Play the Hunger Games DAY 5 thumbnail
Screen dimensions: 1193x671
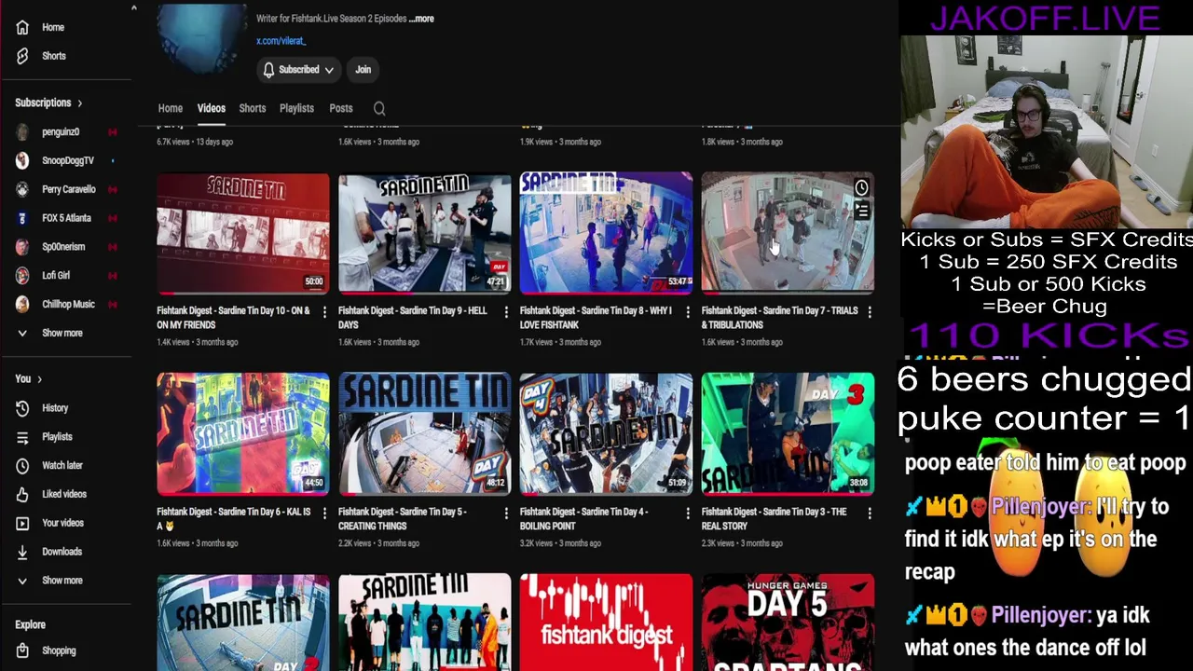[788, 622]
